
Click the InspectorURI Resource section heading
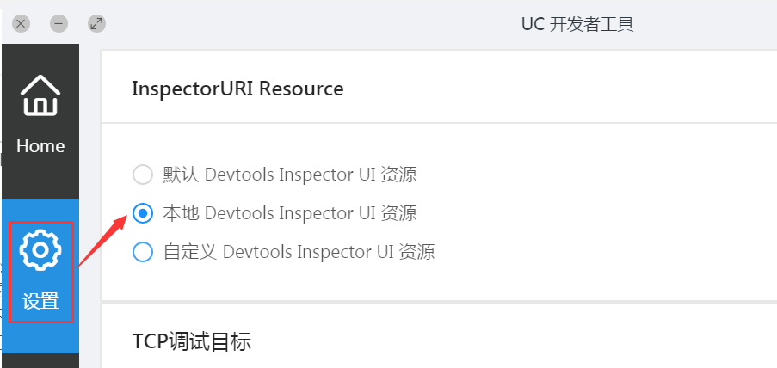click(237, 88)
